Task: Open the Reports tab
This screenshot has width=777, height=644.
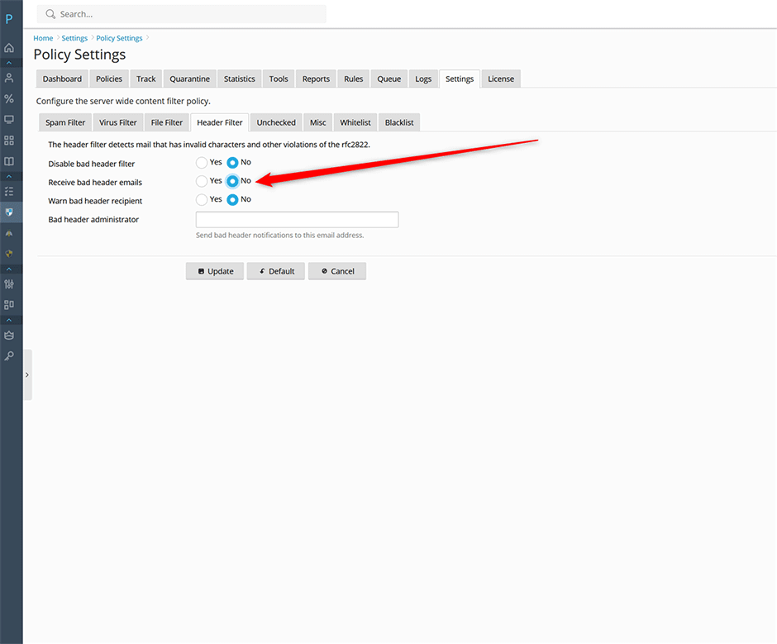Action: pyautogui.click(x=316, y=79)
